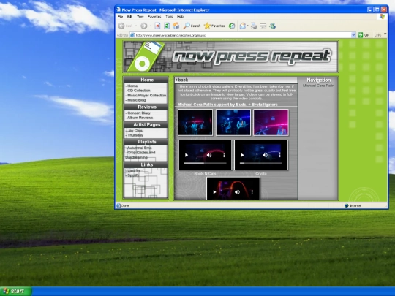Click the History toolbar icon
395x296 pixels.
point(232,26)
